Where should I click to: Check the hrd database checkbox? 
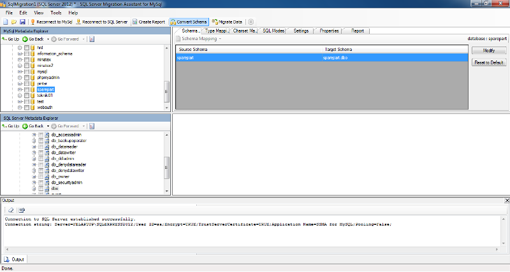(27, 48)
